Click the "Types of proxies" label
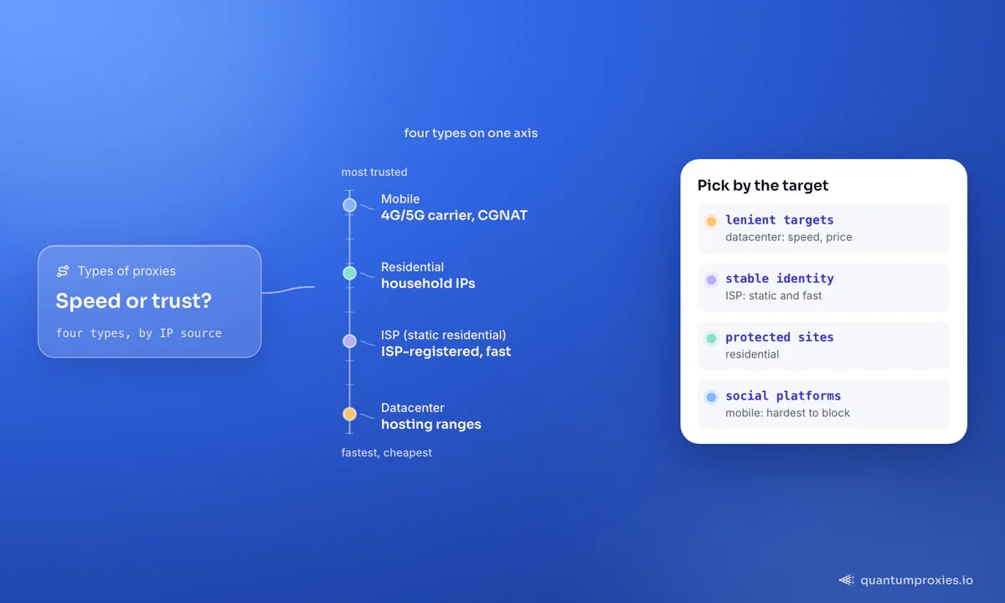Screen dimensions: 1005x603 (x=126, y=271)
